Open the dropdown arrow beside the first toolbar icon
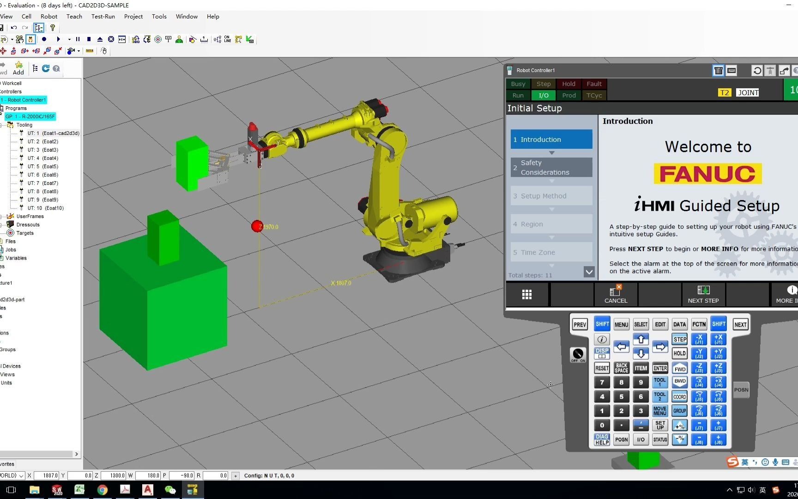Screen dimensions: 798x499 (x=12, y=39)
